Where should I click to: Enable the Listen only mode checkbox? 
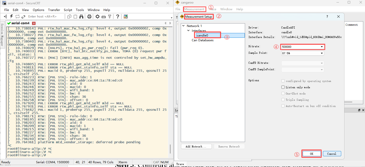(x=283, y=87)
